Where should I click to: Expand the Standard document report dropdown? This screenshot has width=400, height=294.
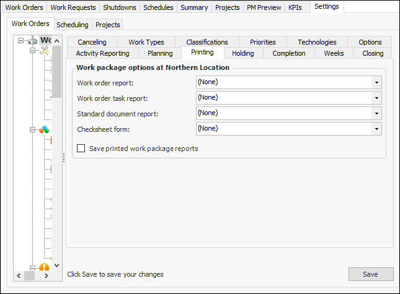[376, 113]
